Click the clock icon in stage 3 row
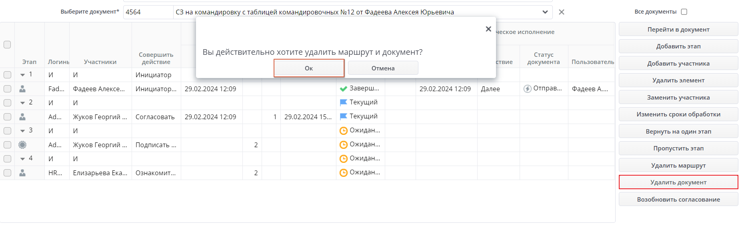 click(343, 131)
